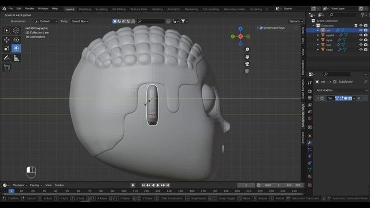Open the Object Data green triangle tab
The width and height of the screenshot is (370, 208).
point(310,169)
